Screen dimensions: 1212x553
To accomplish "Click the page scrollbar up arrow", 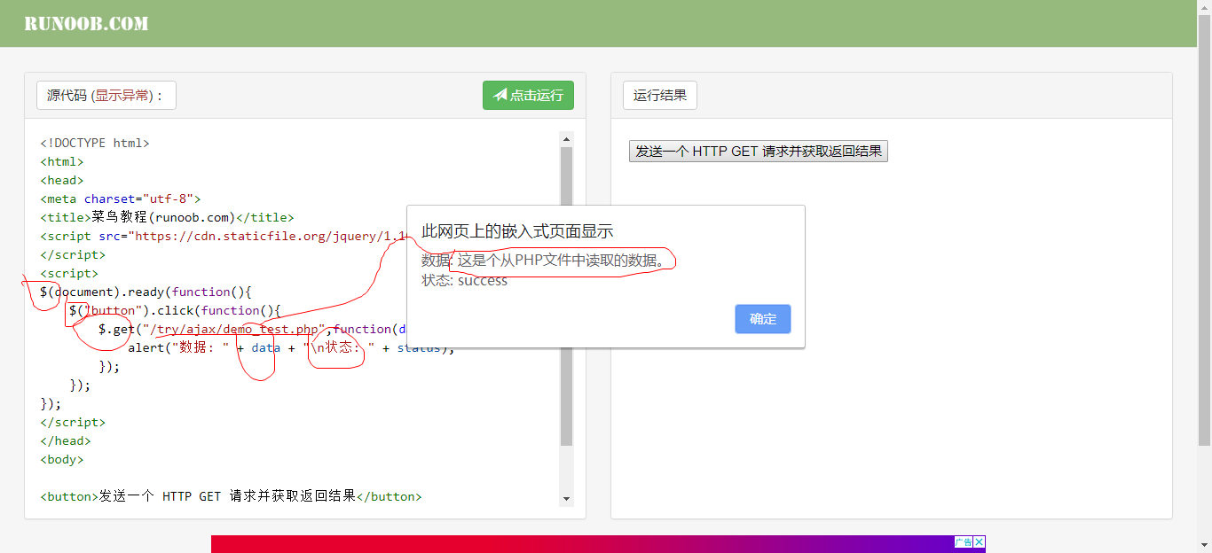I will coord(1204,7).
